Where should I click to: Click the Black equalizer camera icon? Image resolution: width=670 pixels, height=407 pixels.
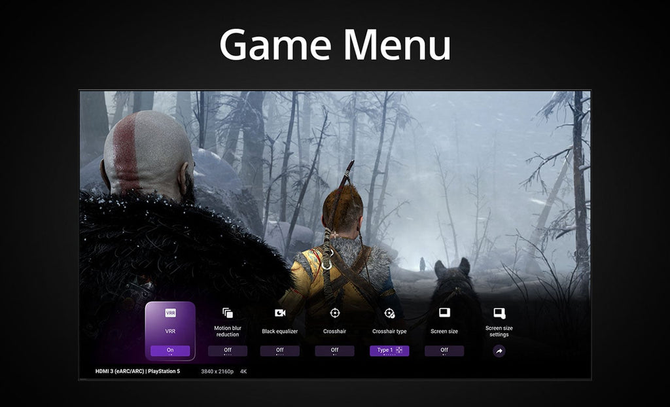280,313
